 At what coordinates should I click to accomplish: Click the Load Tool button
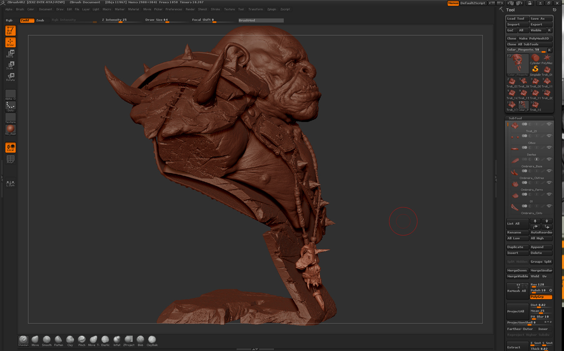517,18
